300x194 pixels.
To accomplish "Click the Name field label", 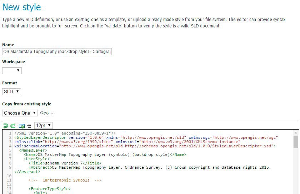I will [8, 45].
